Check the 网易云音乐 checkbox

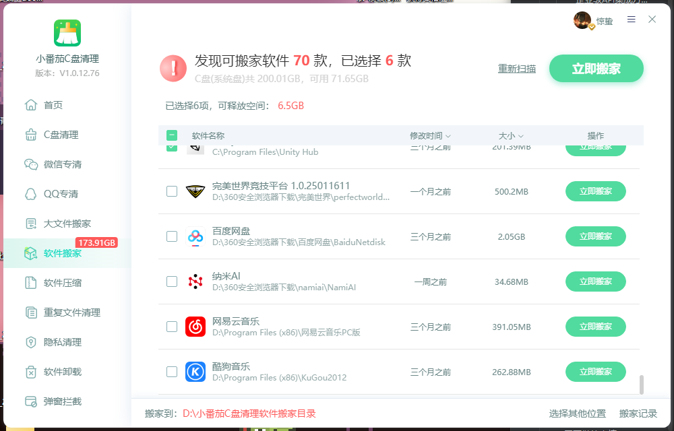coord(171,326)
